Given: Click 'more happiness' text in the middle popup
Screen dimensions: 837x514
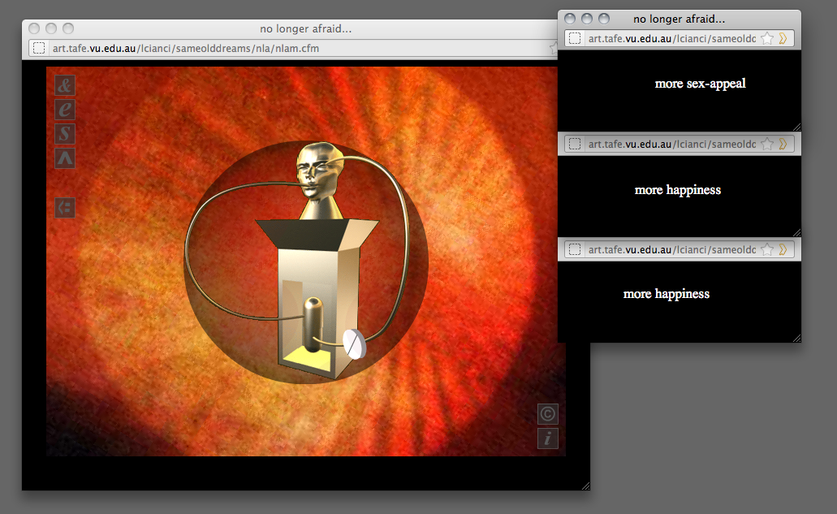Looking at the screenshot, I should pyautogui.click(x=678, y=190).
